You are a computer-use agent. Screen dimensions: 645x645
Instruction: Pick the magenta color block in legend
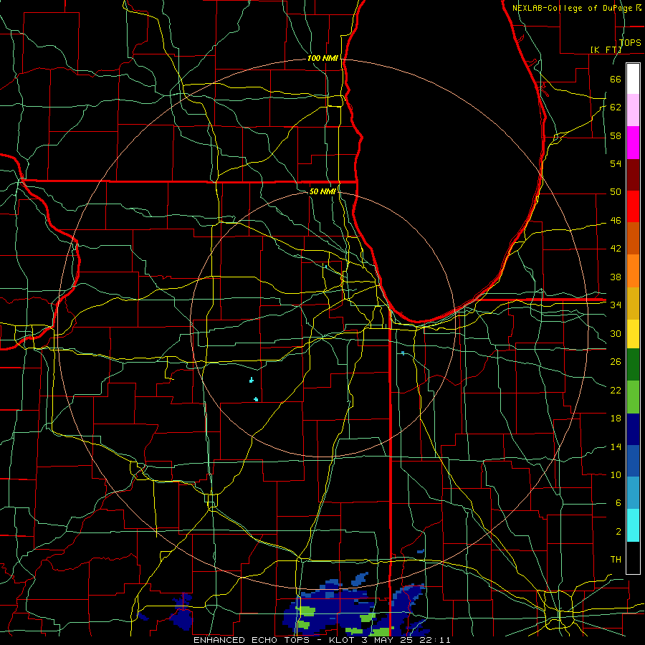[633, 143]
